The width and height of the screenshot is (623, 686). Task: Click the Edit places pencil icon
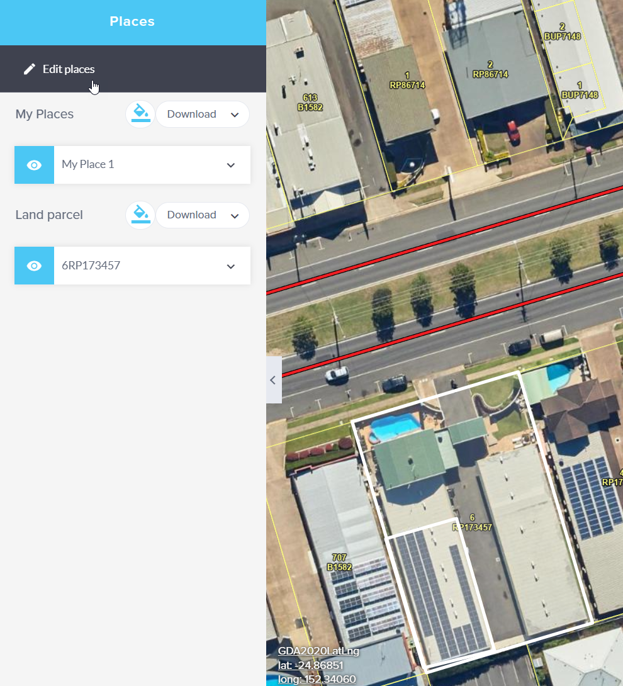[30, 69]
